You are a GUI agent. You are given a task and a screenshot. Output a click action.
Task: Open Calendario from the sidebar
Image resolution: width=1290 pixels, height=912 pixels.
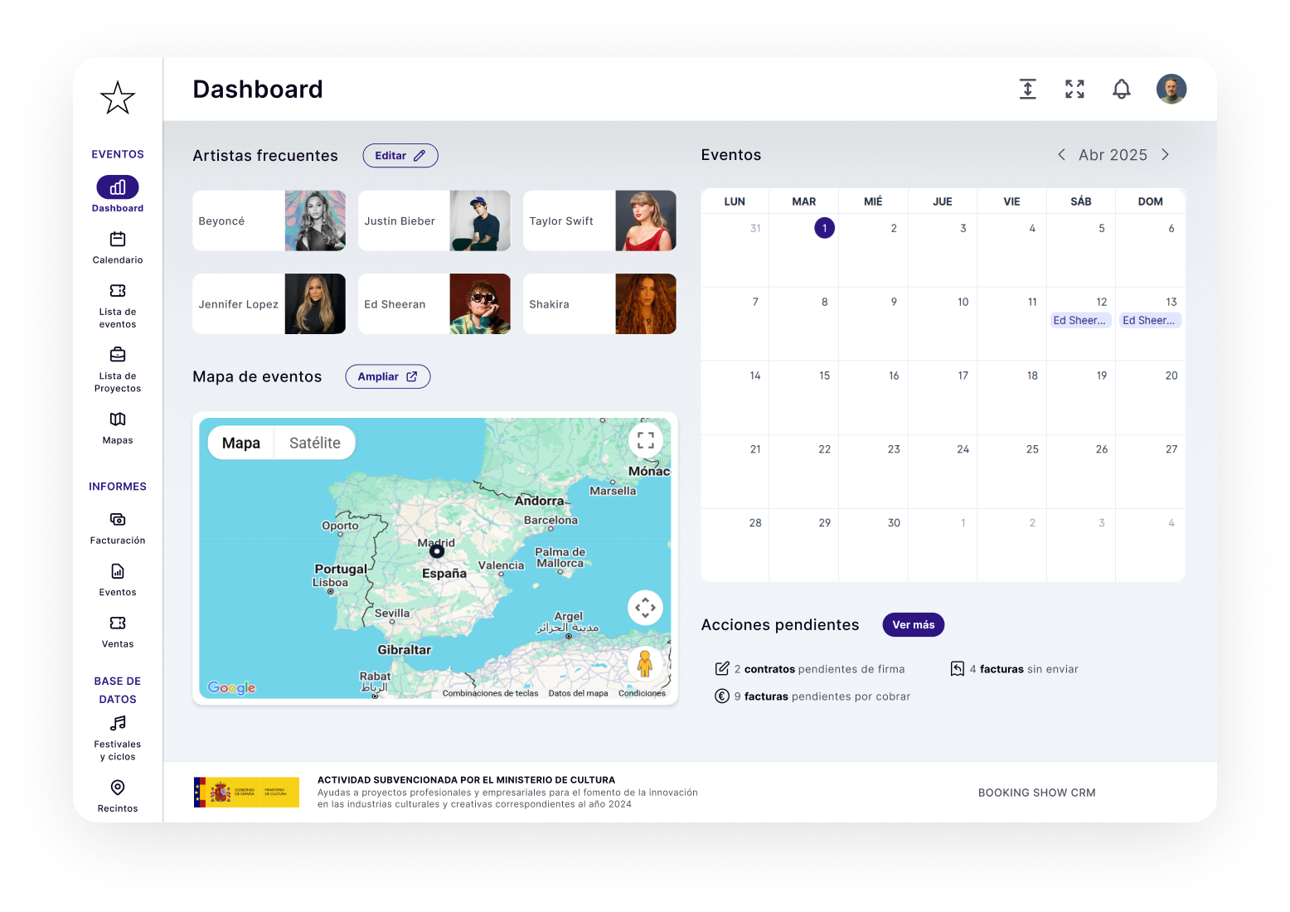point(118,248)
